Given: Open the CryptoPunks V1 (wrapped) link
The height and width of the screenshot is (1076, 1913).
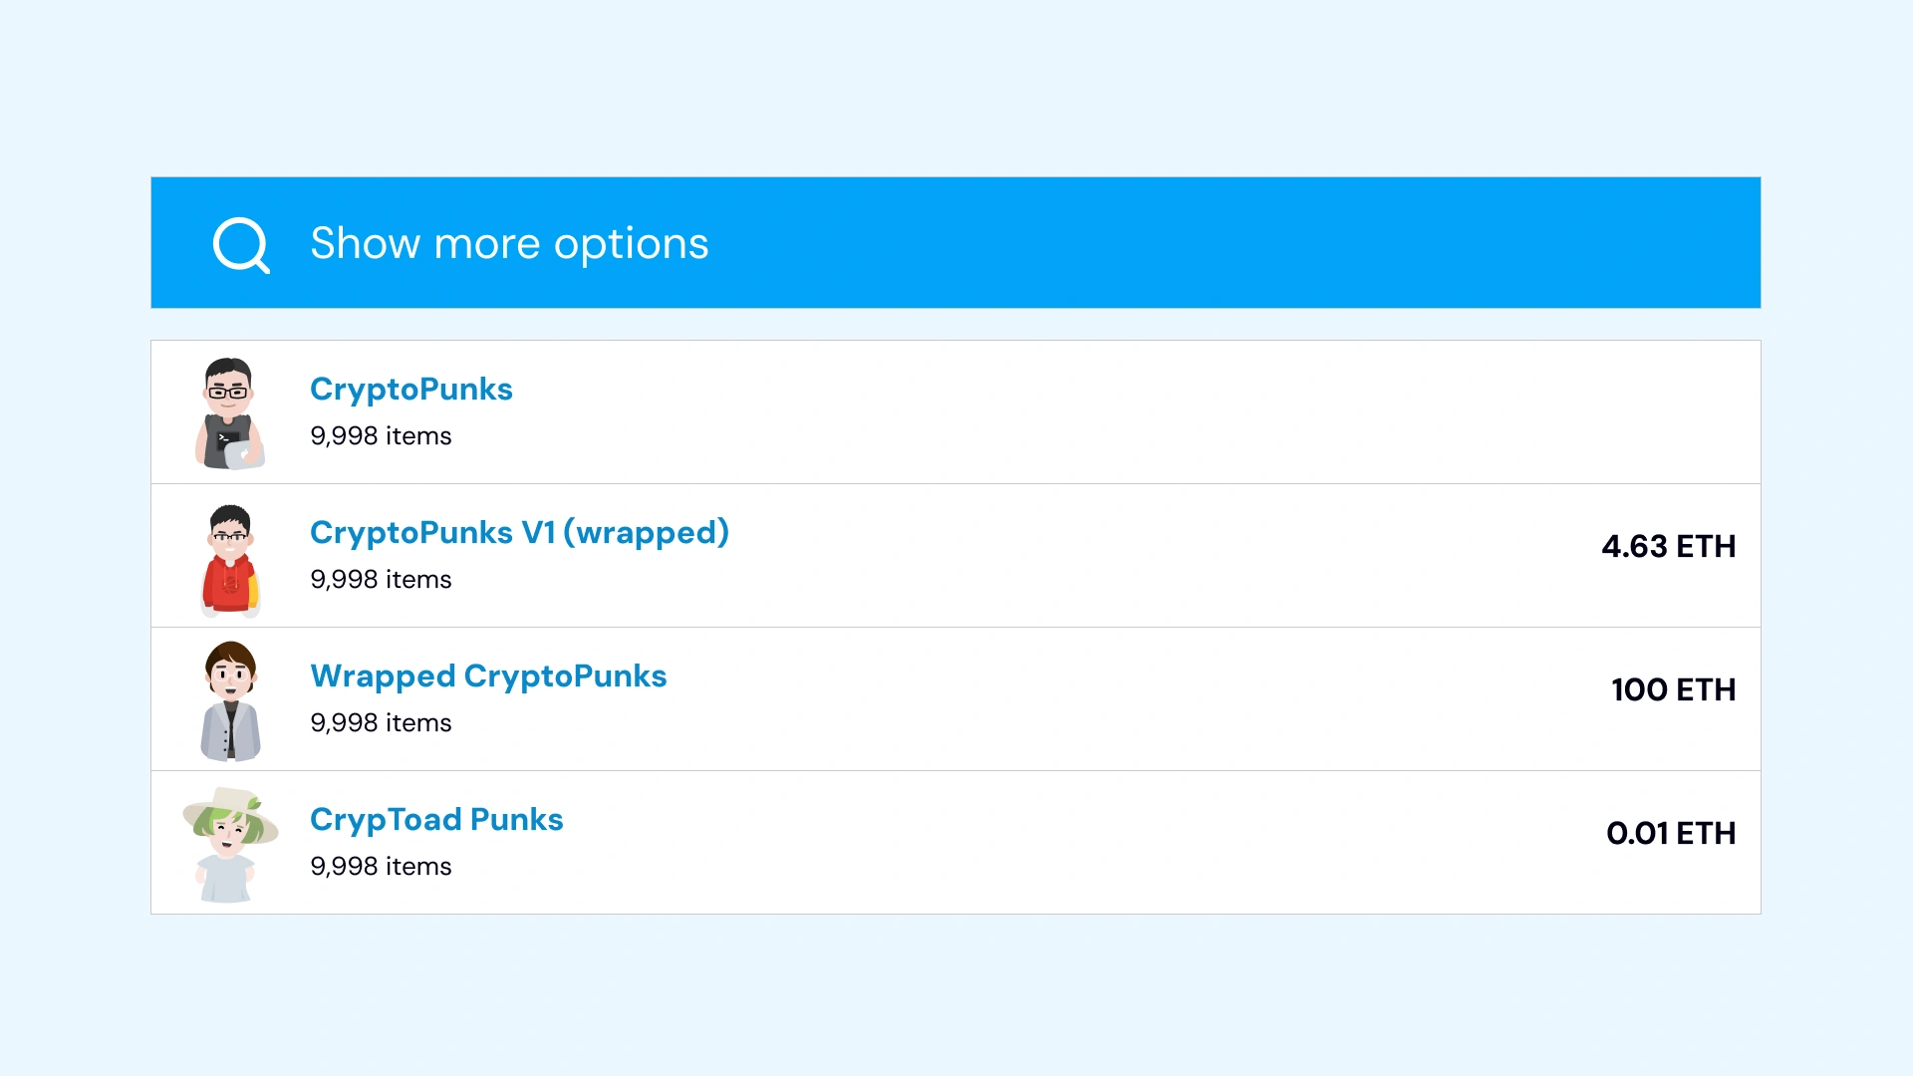Looking at the screenshot, I should [519, 533].
